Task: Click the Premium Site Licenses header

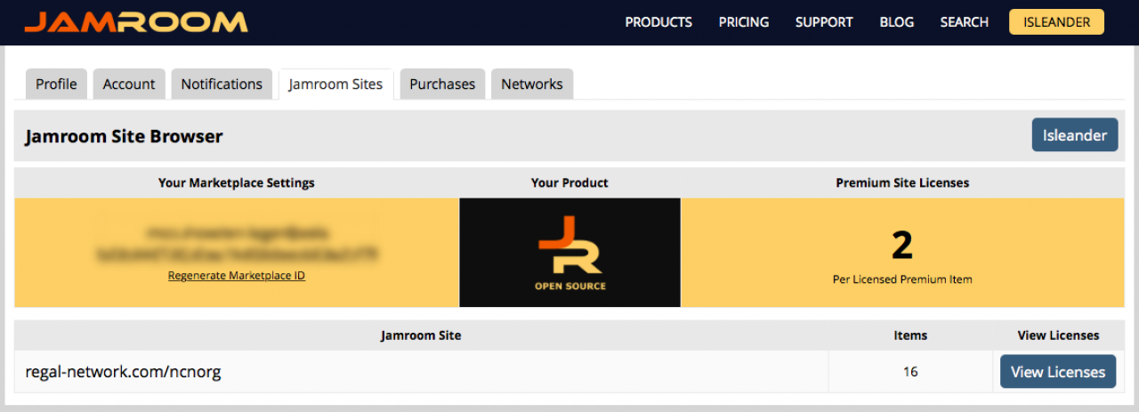Action: 902,182
